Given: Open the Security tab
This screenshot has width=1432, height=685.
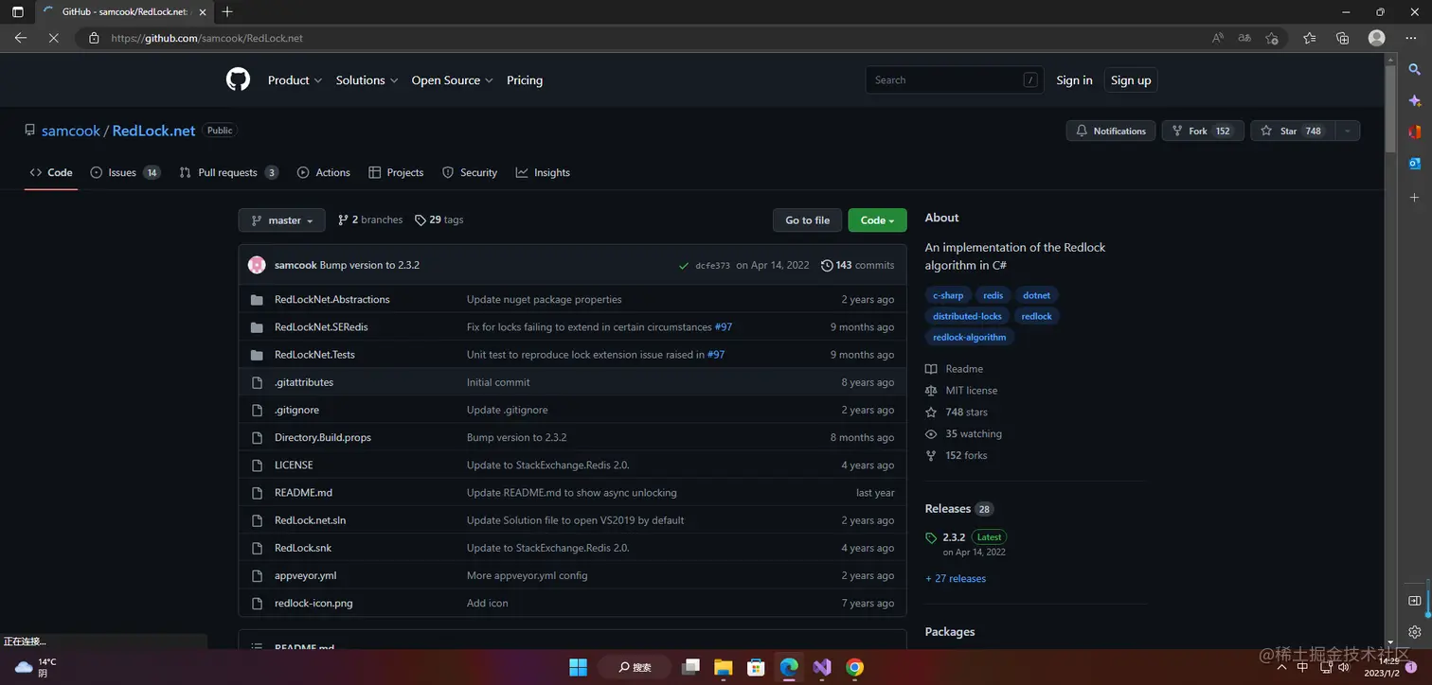Looking at the screenshot, I should 470,172.
